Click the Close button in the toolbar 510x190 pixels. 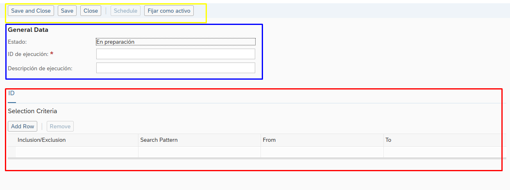coord(91,11)
